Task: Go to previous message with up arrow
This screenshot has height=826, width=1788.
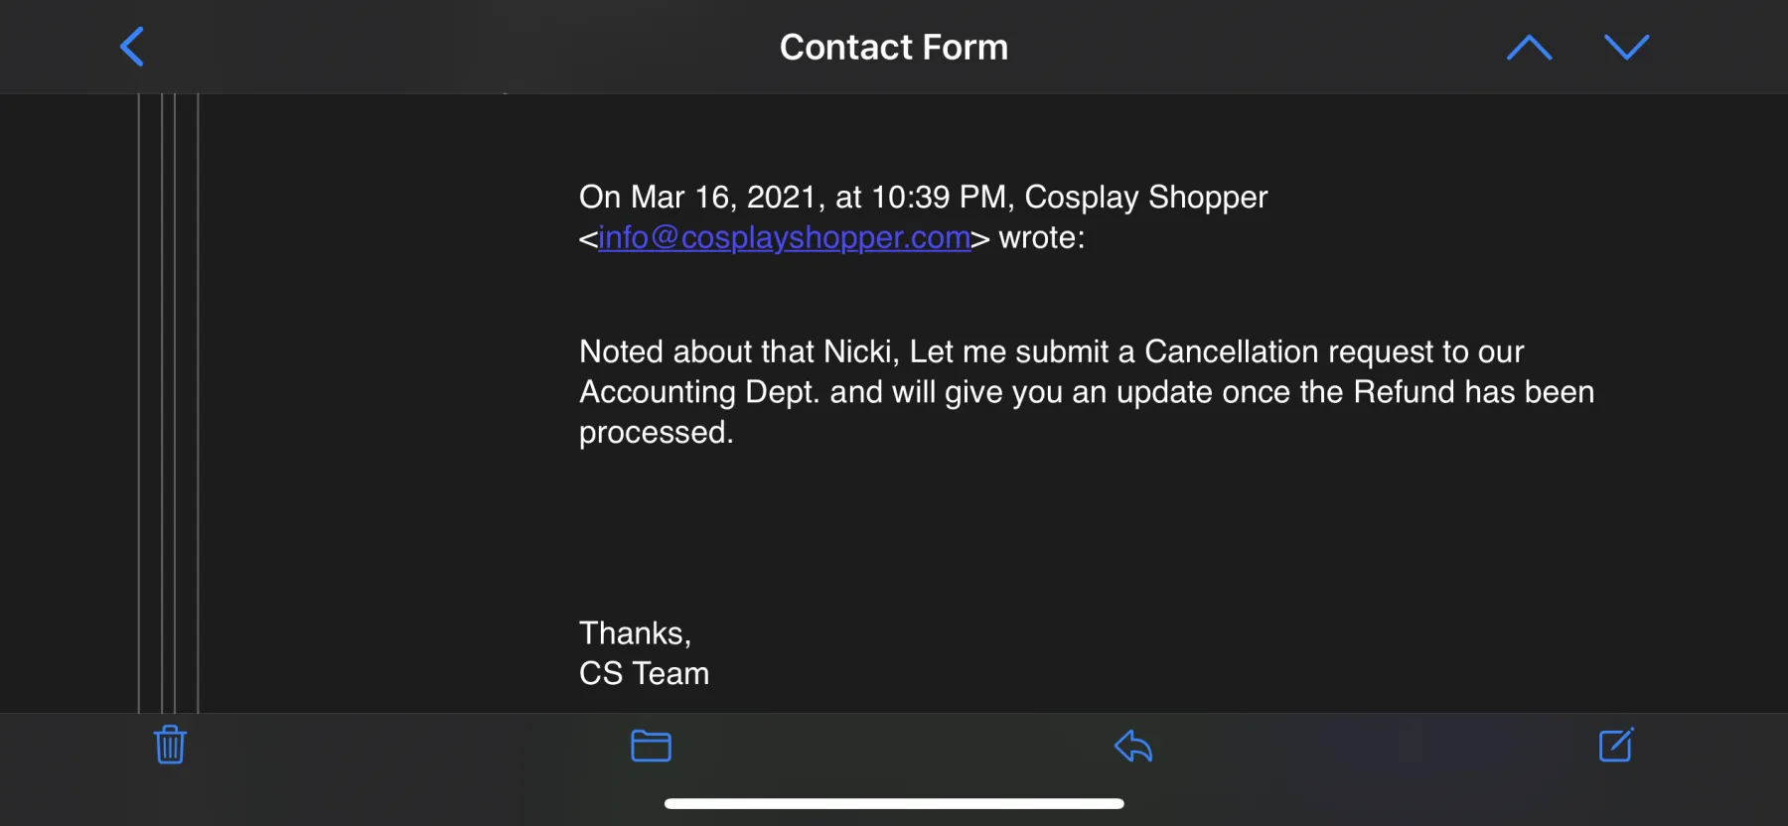Action: coord(1529,47)
